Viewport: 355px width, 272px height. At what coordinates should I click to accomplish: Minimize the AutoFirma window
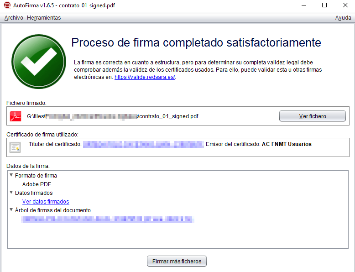(x=303, y=5)
